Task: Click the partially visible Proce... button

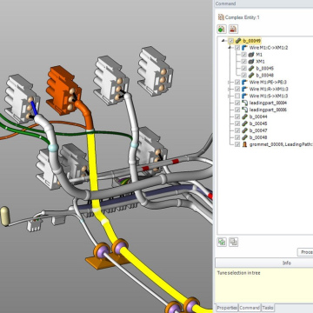Action: (x=305, y=252)
